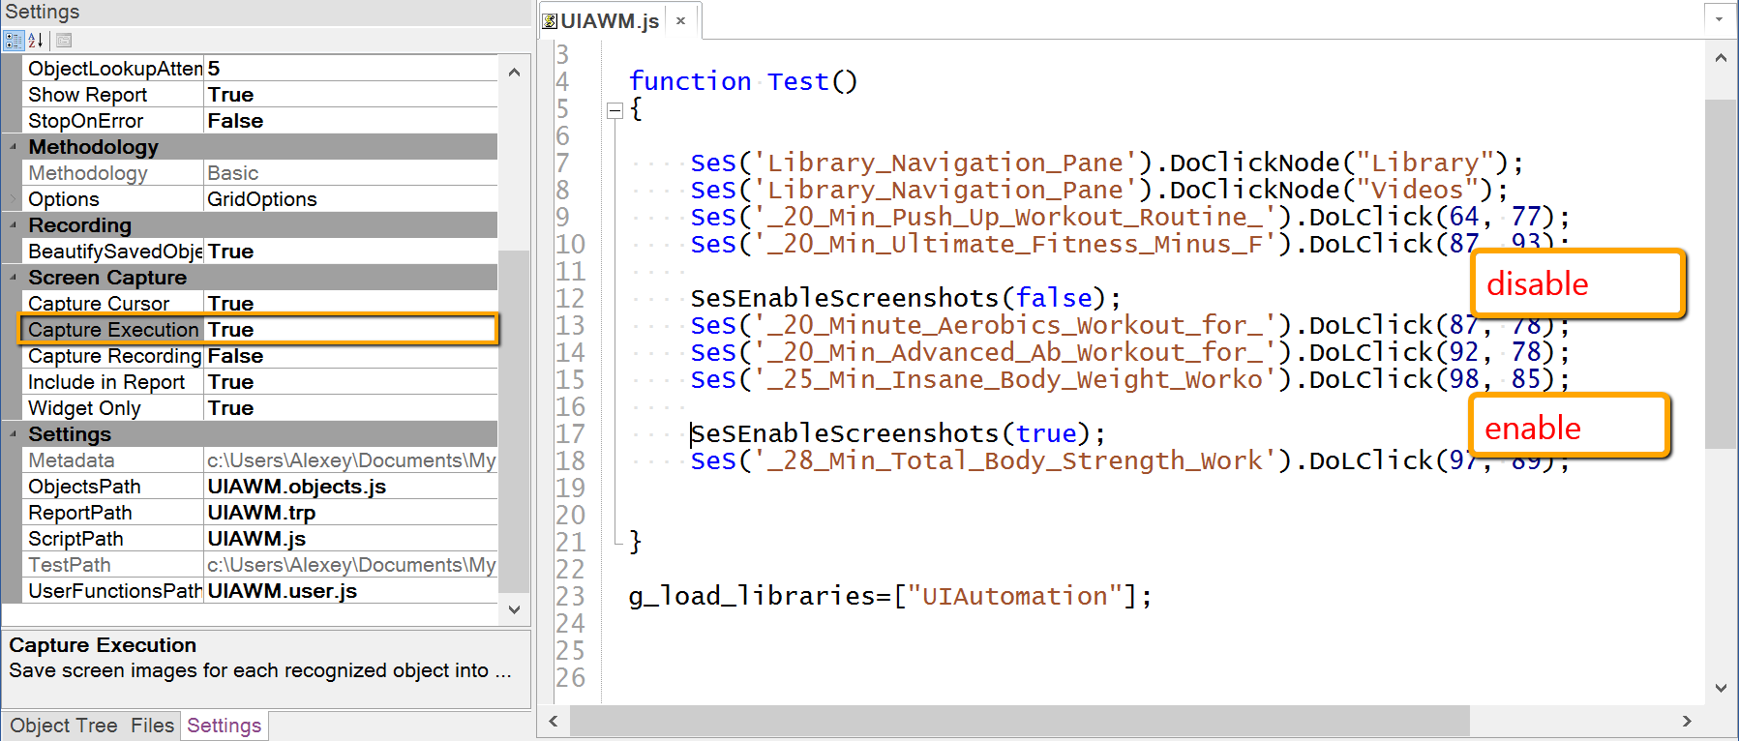Switch to the Files tab
Screen dimensions: 1739x741
click(x=153, y=726)
